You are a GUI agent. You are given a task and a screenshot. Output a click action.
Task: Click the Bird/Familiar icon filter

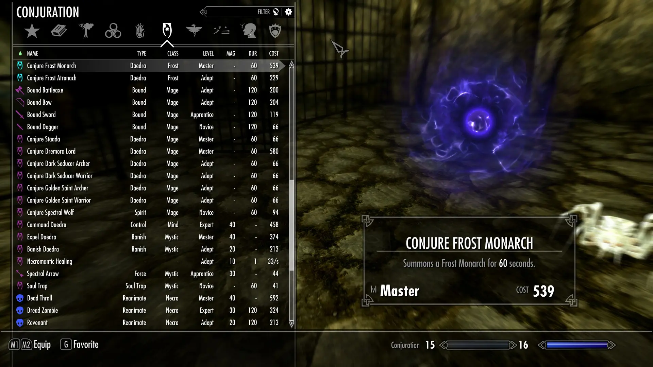click(194, 31)
